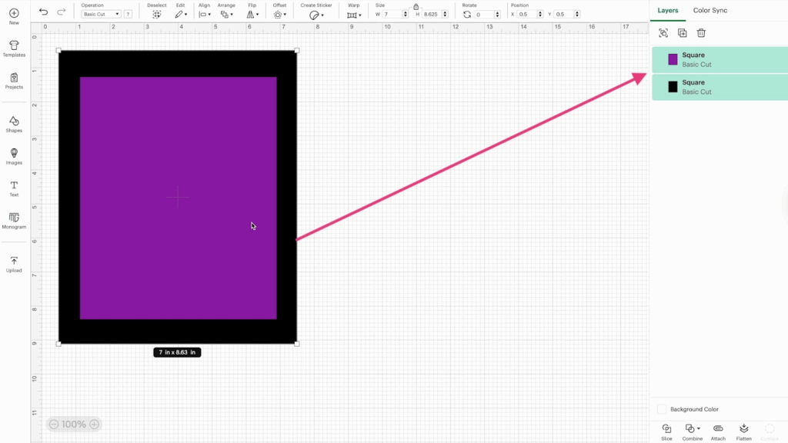Toggle the size aspect ratio lock

click(416, 6)
